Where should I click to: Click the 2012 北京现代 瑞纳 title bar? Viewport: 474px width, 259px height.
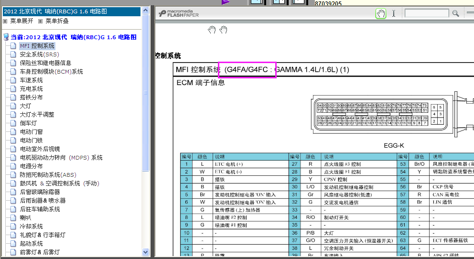click(x=72, y=11)
